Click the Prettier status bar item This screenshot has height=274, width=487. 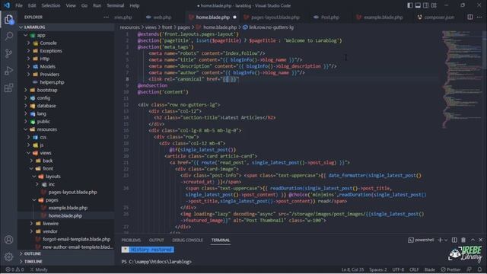(x=450, y=269)
